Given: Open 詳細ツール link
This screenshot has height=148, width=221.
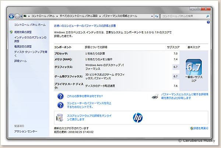Looking at the screenshot, I should tap(20, 61).
